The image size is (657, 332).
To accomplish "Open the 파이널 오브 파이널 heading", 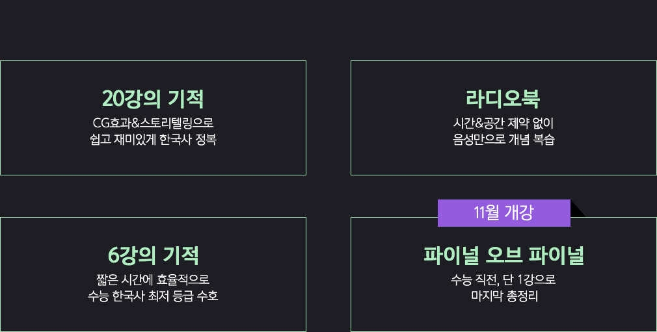I will (503, 255).
